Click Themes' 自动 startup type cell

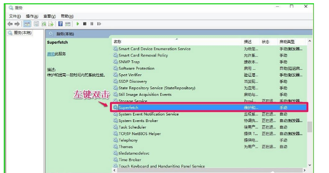click(x=283, y=147)
